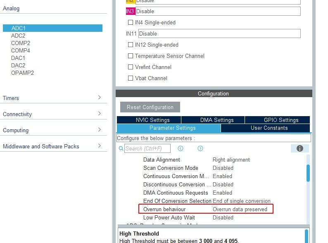Click Scan Conversion Mode 'Disabled' value
328x243 pixels.
223,168
